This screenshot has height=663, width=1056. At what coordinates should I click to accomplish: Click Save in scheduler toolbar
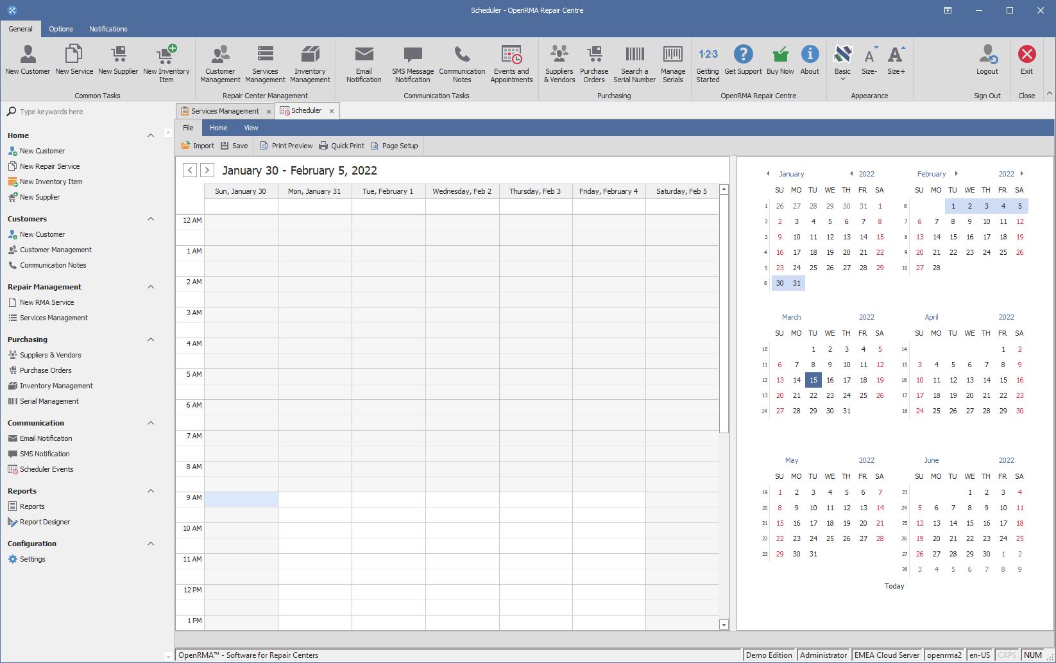pos(234,146)
